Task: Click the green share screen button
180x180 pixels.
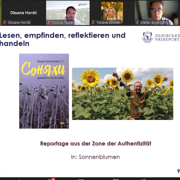Action: (81, 179)
